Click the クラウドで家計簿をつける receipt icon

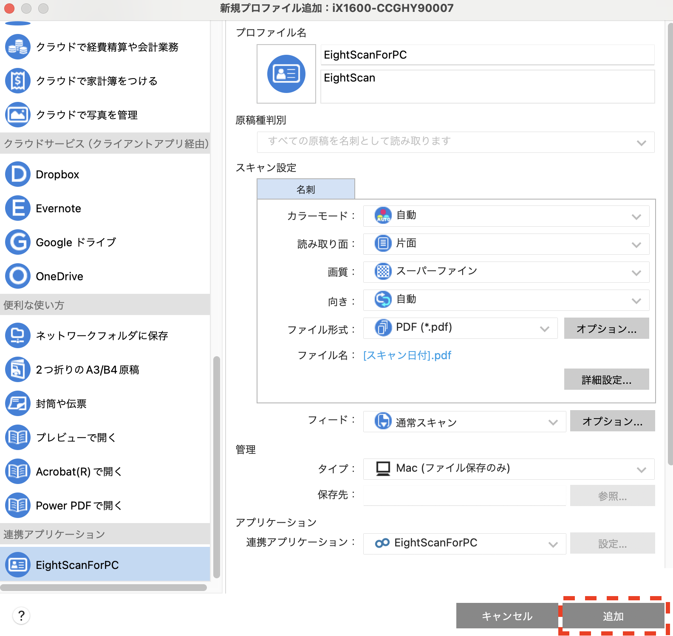point(18,81)
